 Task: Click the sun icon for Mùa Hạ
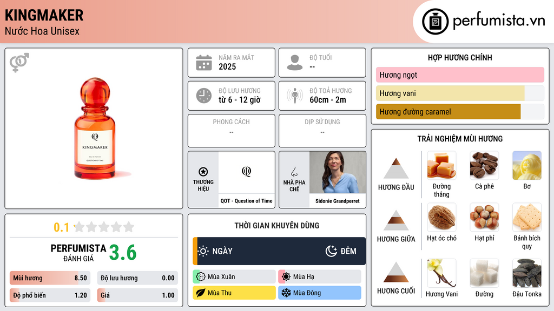pyautogui.click(x=286, y=277)
